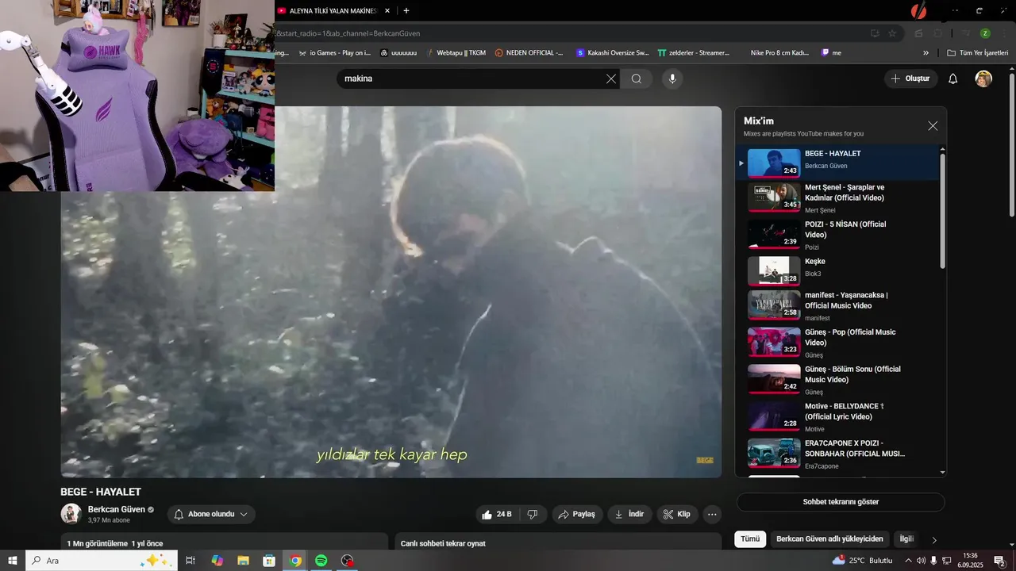Open taskbar volume speaker icon

(x=921, y=561)
